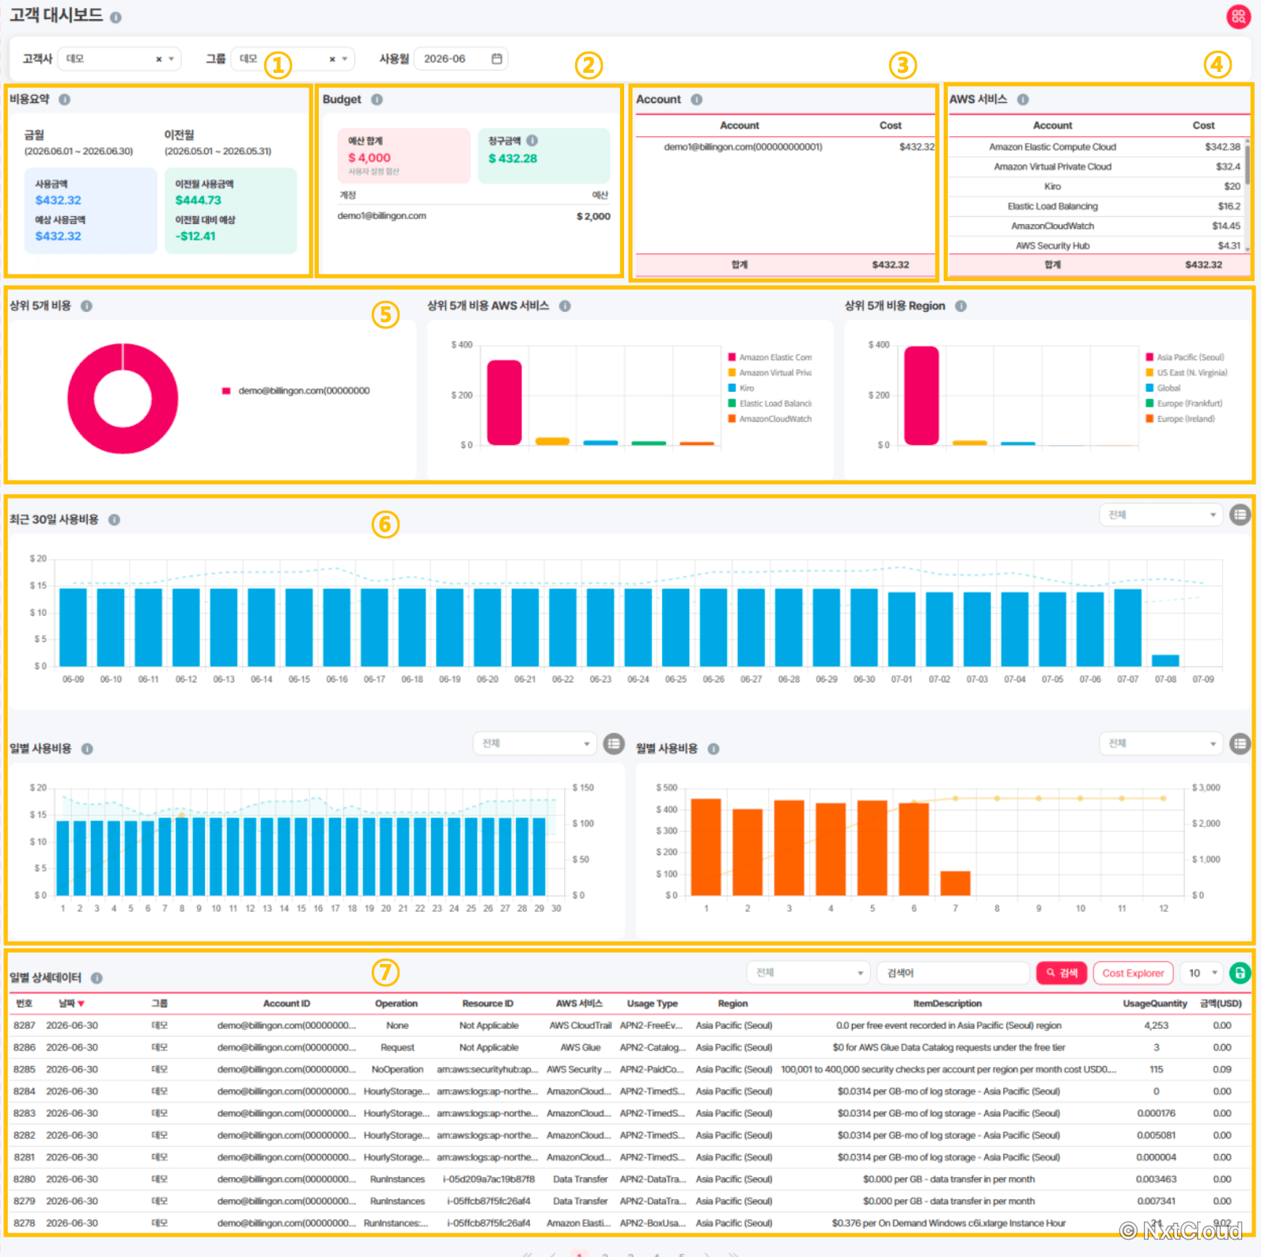This screenshot has width=1261, height=1257.
Task: Click info icon beside 최근 30일 사용비용
Action: 114,520
